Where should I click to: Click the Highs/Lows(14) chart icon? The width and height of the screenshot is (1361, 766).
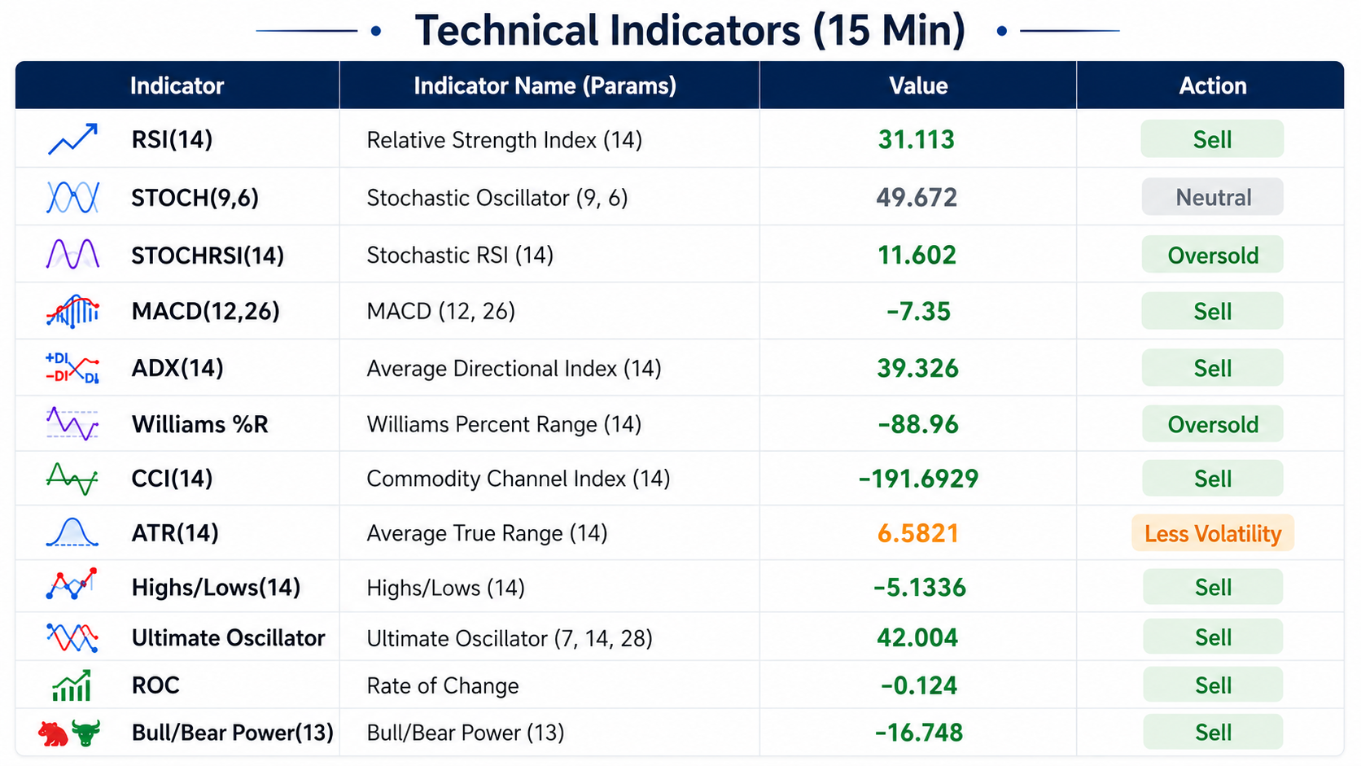tap(72, 584)
